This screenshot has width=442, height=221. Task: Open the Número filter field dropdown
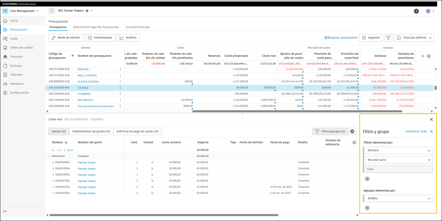point(398,150)
